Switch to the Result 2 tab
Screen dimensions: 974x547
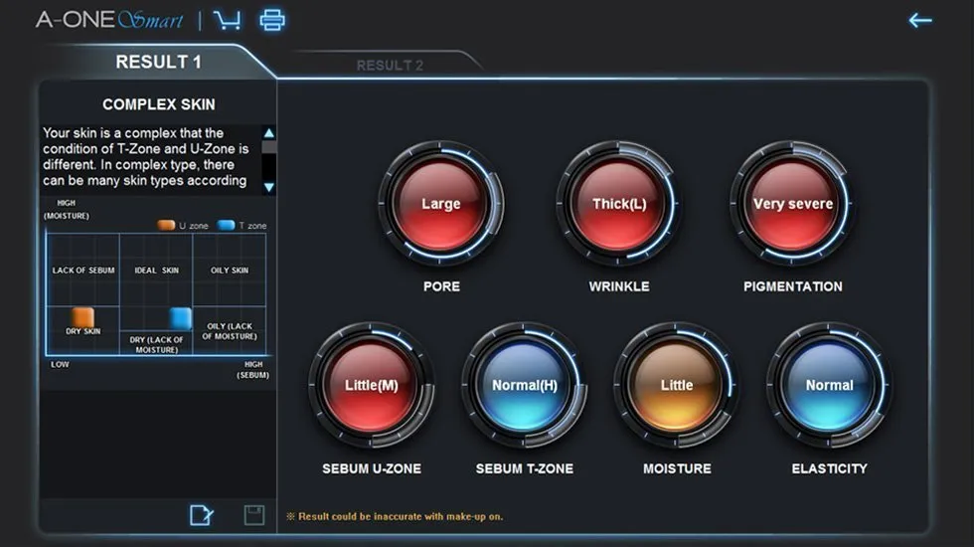tap(390, 66)
